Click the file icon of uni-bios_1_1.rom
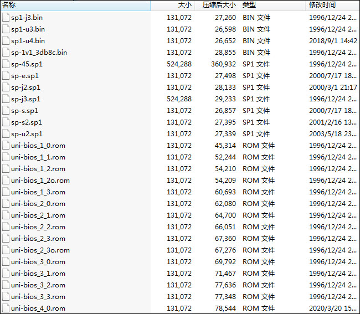This screenshot has height=314, width=360. coord(6,157)
